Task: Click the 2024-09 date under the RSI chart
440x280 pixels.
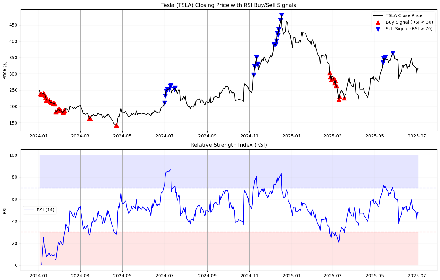Action: pos(207,276)
